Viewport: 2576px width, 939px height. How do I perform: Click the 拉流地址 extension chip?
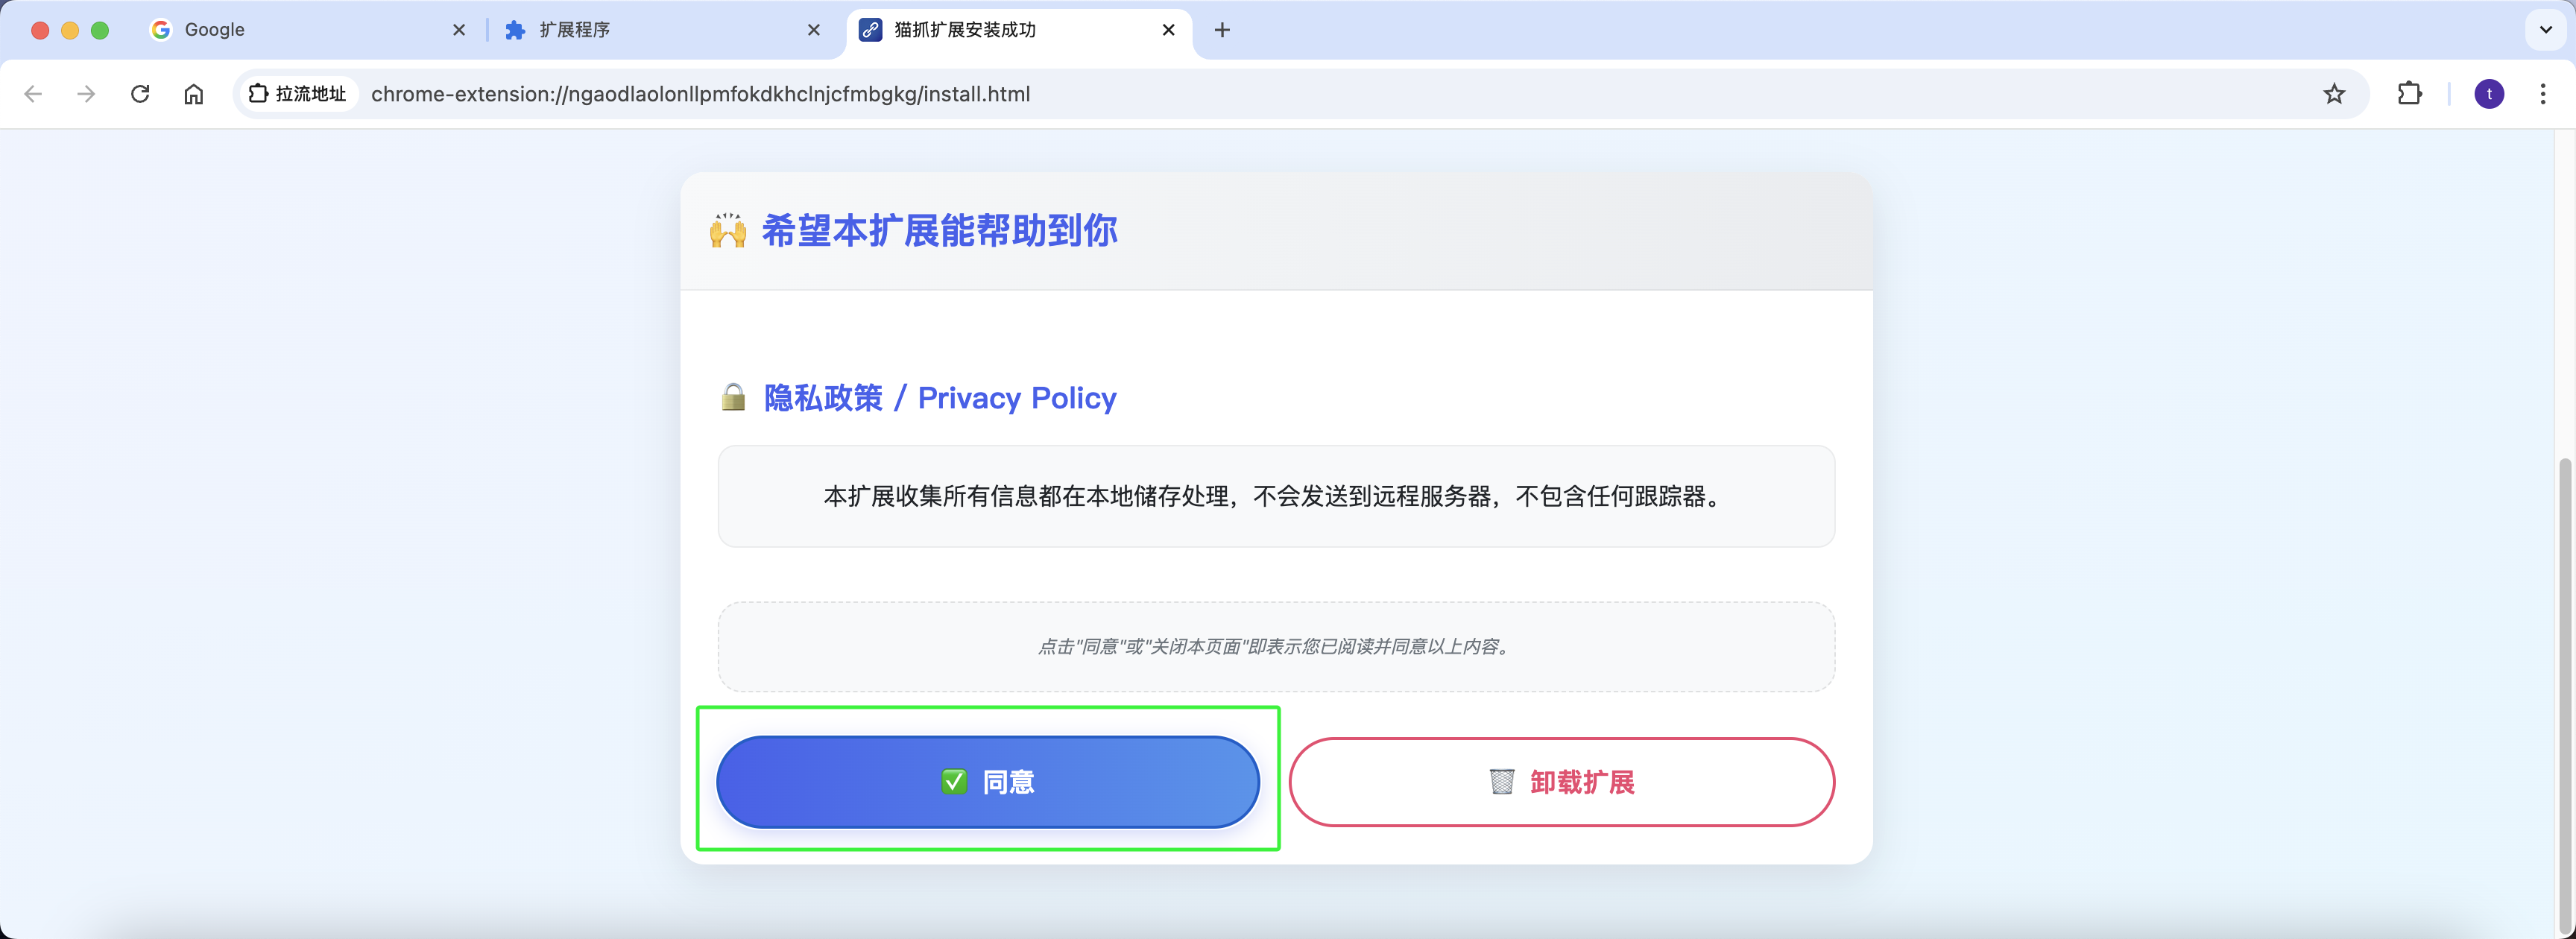coord(298,94)
